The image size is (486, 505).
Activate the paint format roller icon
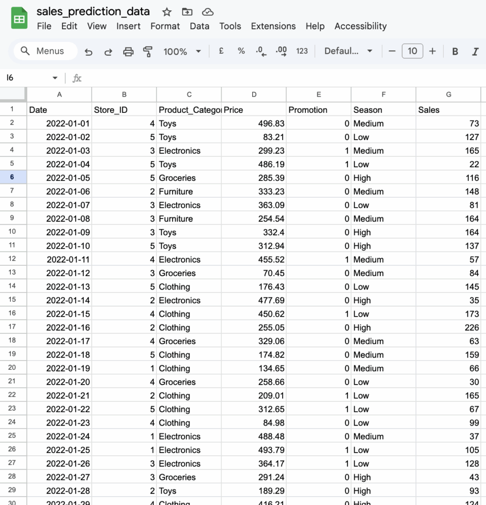[148, 51]
